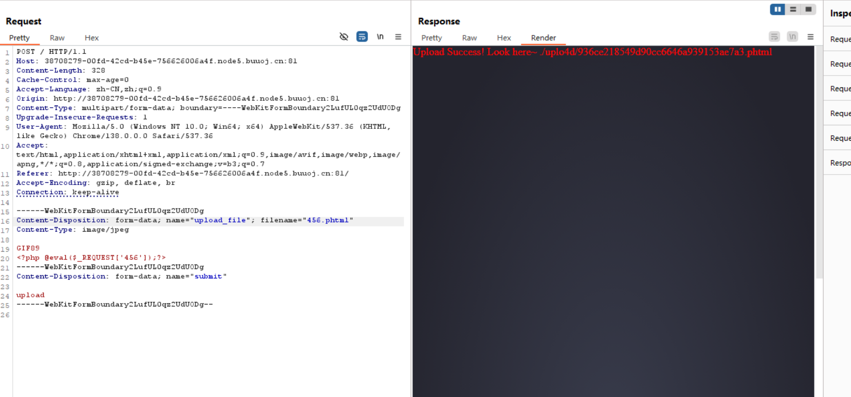Click the 'upload' body value line
Viewport: 851px width, 397px height.
(x=30, y=295)
